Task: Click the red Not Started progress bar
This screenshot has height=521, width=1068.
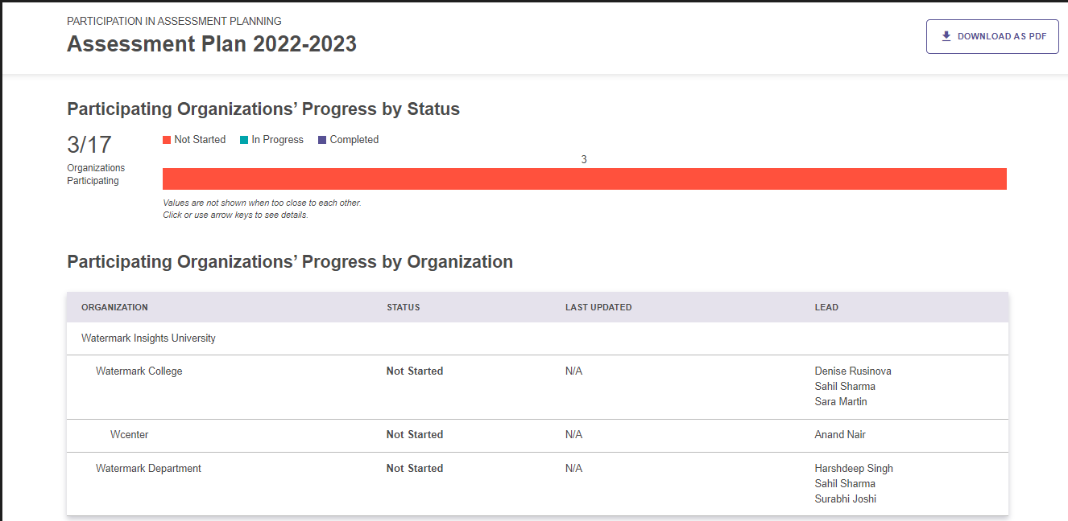Action: [x=585, y=178]
